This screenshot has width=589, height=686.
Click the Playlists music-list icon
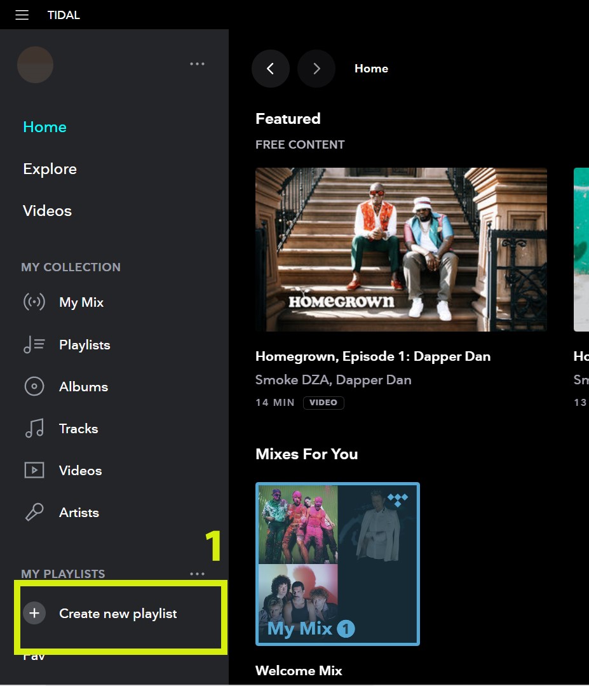tap(34, 344)
